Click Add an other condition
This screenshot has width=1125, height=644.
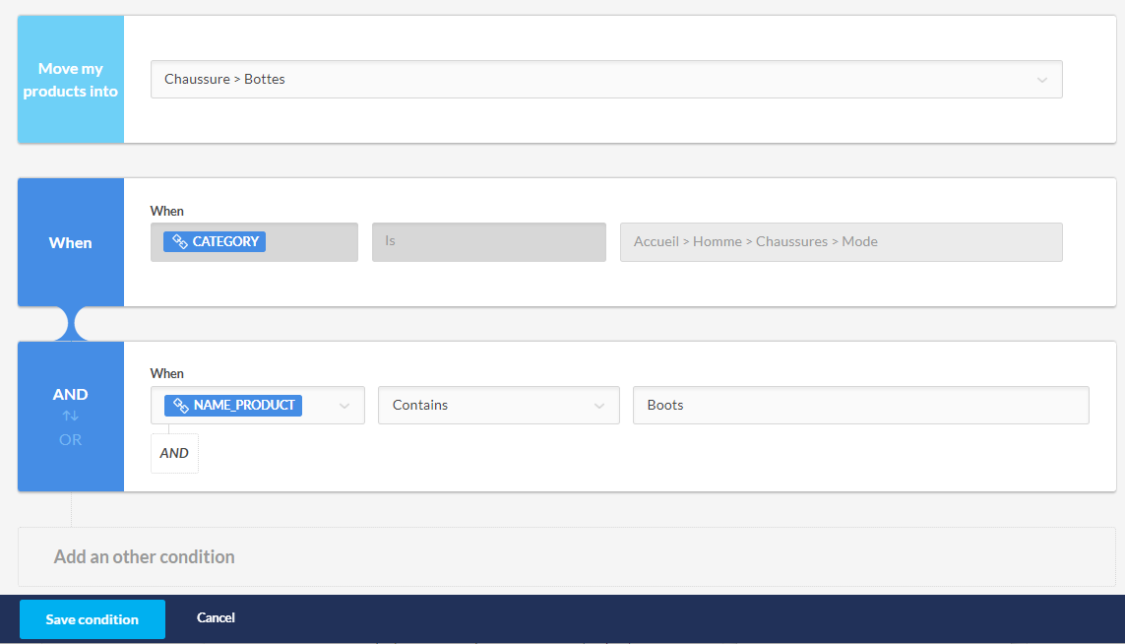[x=145, y=557]
